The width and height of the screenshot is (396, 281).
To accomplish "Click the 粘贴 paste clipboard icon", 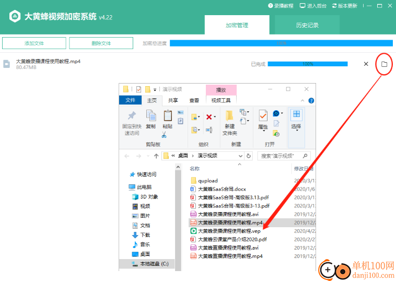I will 168,116.
